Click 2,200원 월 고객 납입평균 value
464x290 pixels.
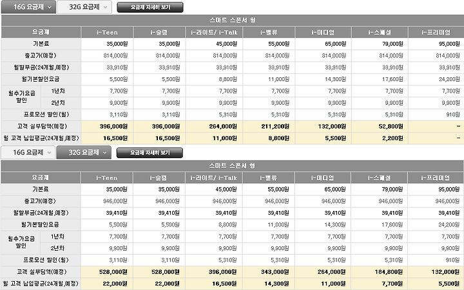click(x=392, y=138)
